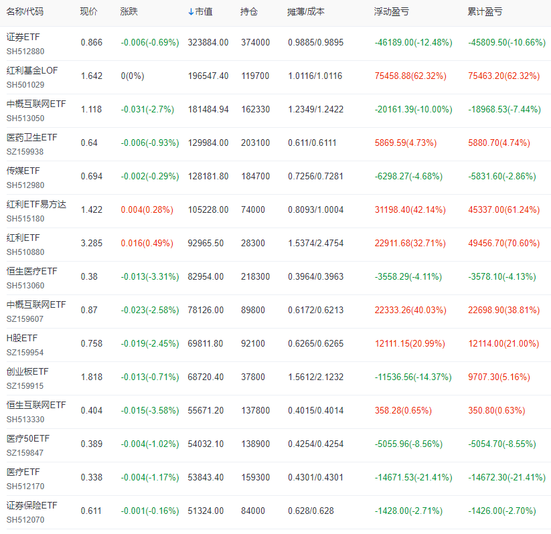
Task: Select code SH512070
Action: [x=25, y=519]
